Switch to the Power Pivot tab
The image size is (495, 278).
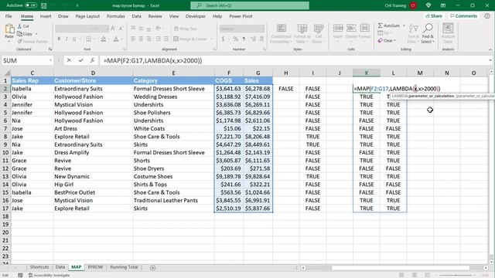[x=241, y=16]
